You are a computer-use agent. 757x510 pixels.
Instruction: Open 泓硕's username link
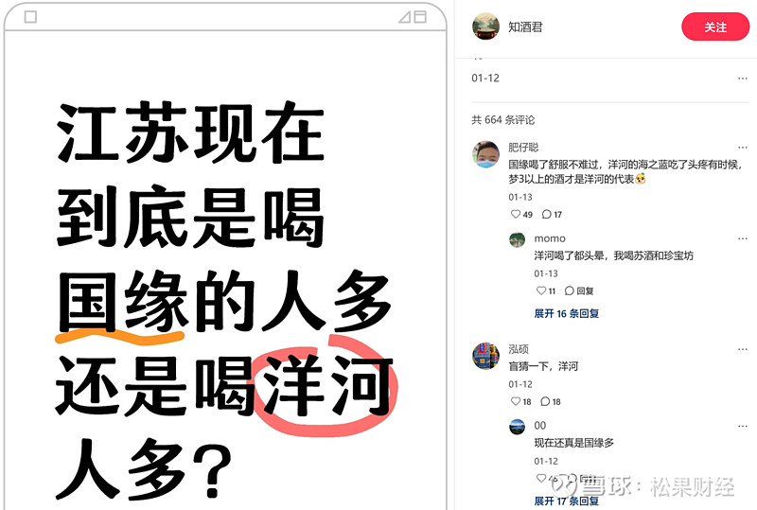tap(519, 349)
